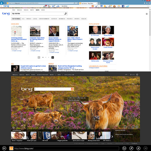Click the download wallpaper icon on Bing homepage
The height and width of the screenshot is (151, 151).
[x=137, y=127]
